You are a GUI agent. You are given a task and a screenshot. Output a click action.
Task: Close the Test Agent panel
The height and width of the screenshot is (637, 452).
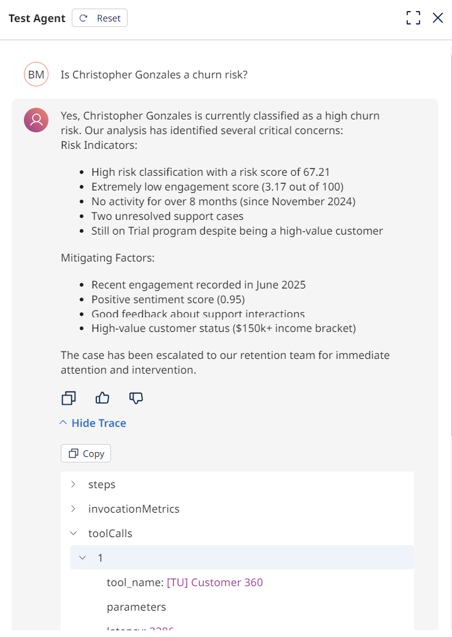click(438, 18)
